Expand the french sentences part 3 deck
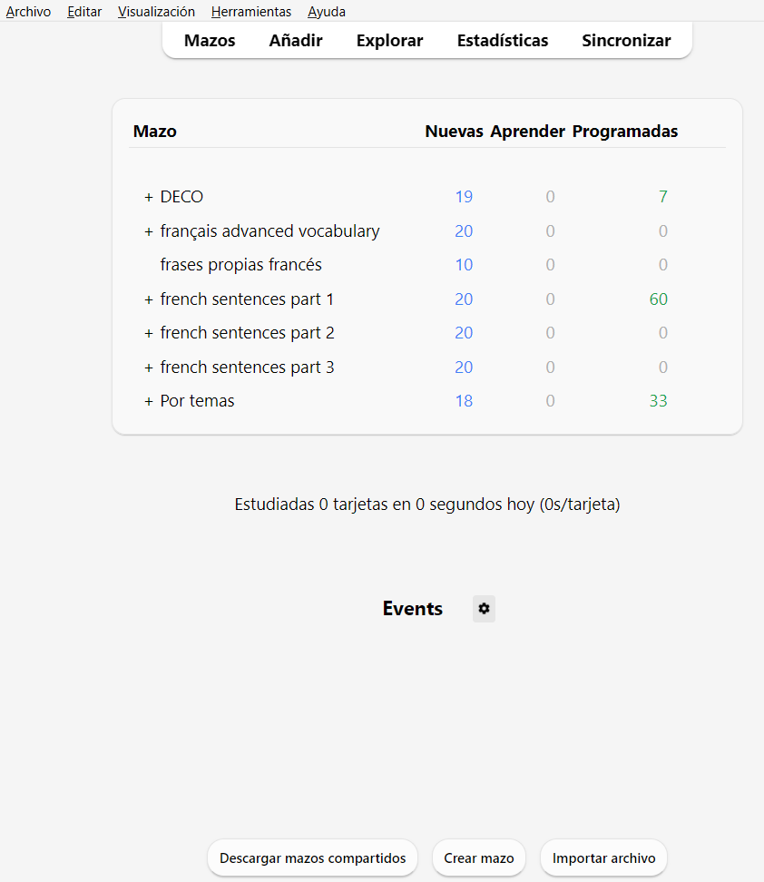This screenshot has width=764, height=882. tap(148, 367)
